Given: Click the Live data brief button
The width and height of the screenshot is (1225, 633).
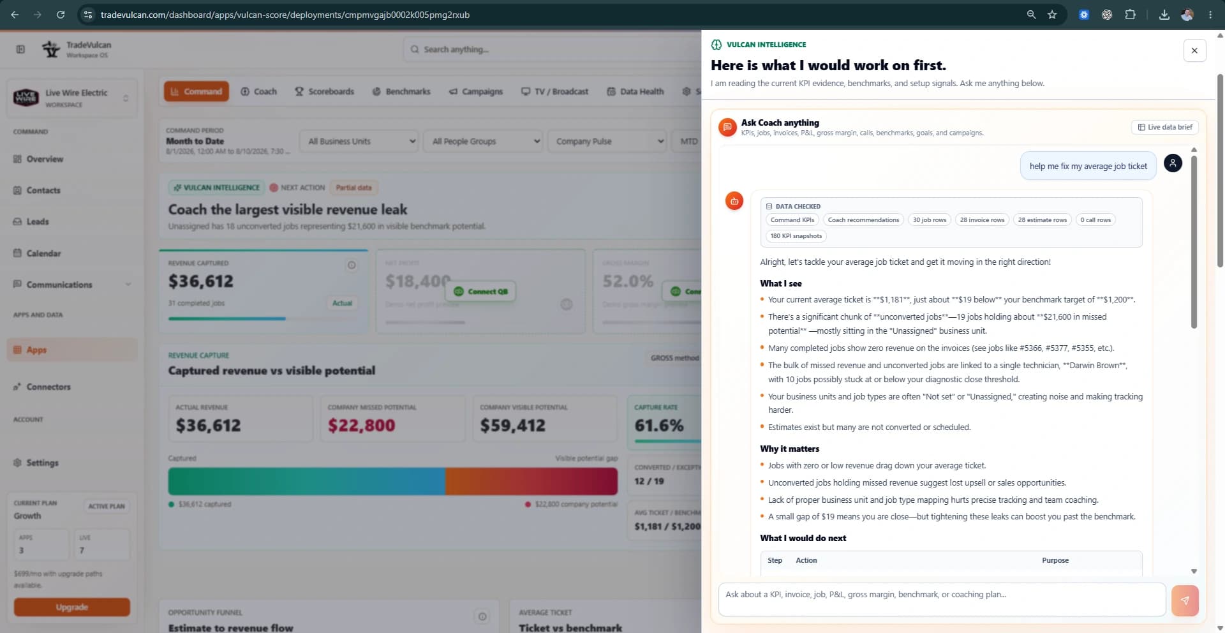Looking at the screenshot, I should [x=1165, y=127].
